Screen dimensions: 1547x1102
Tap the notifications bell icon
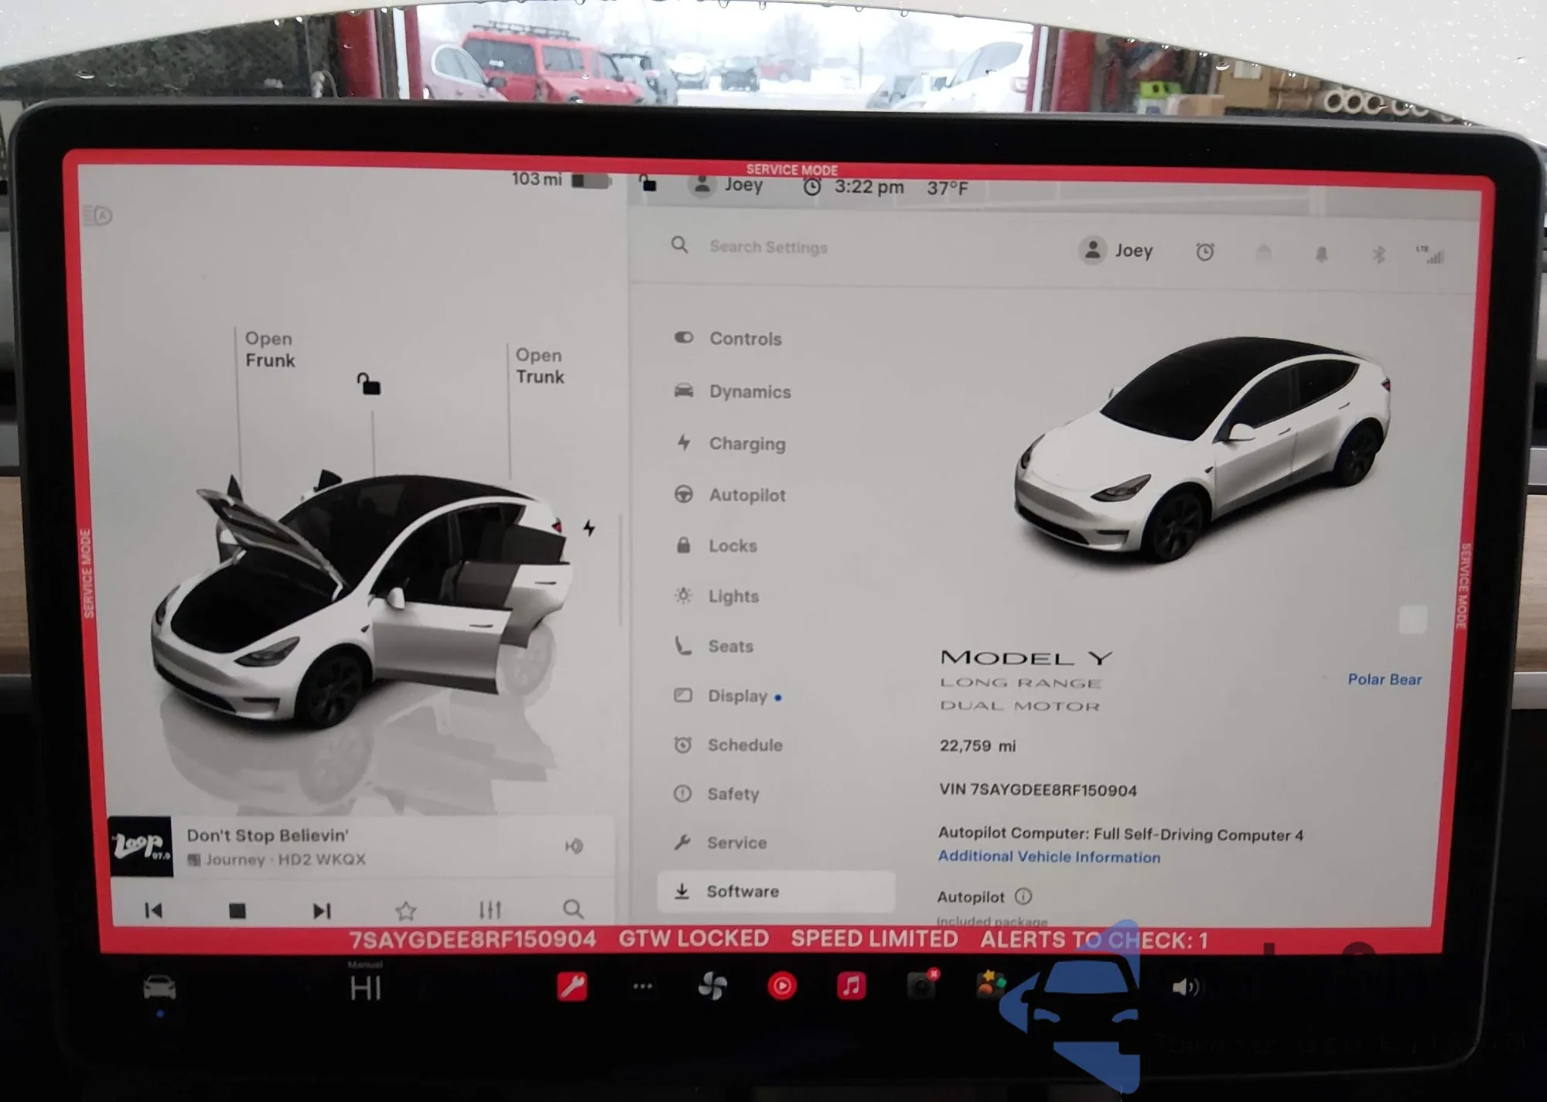(x=1321, y=254)
